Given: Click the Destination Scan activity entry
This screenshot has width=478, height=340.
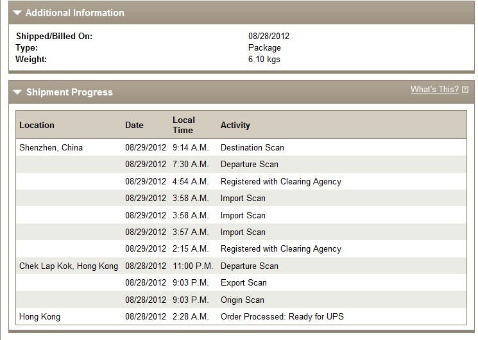Looking at the screenshot, I should click(252, 147).
